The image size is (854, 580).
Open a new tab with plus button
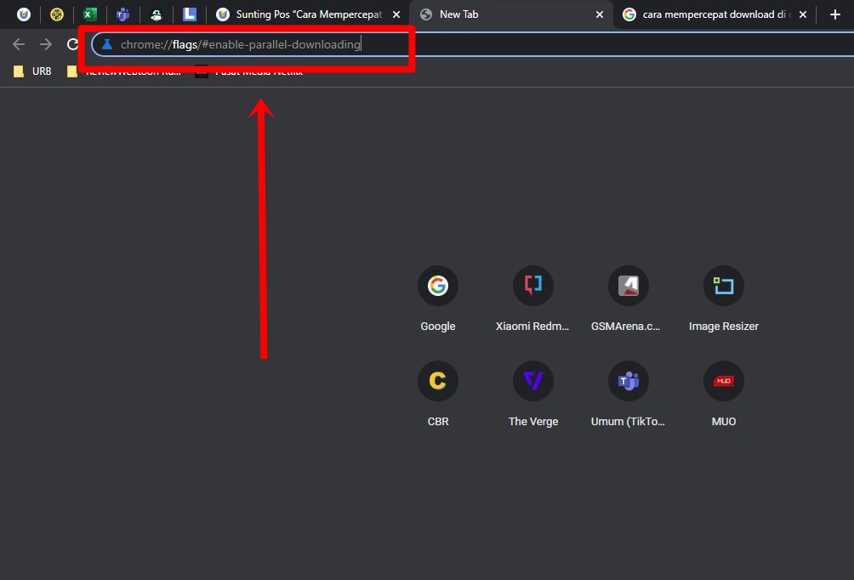(x=834, y=14)
